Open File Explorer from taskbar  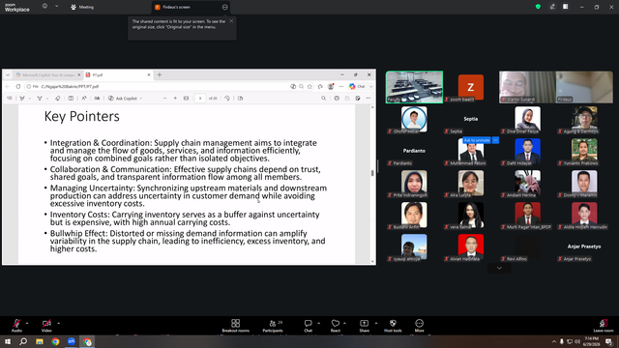[40, 341]
